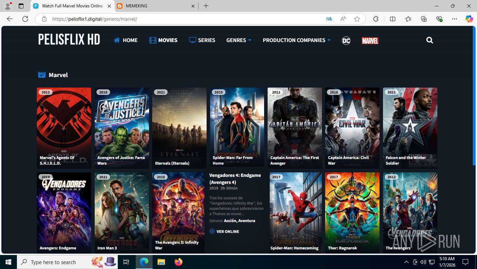Open browser extensions icon

tap(376, 19)
